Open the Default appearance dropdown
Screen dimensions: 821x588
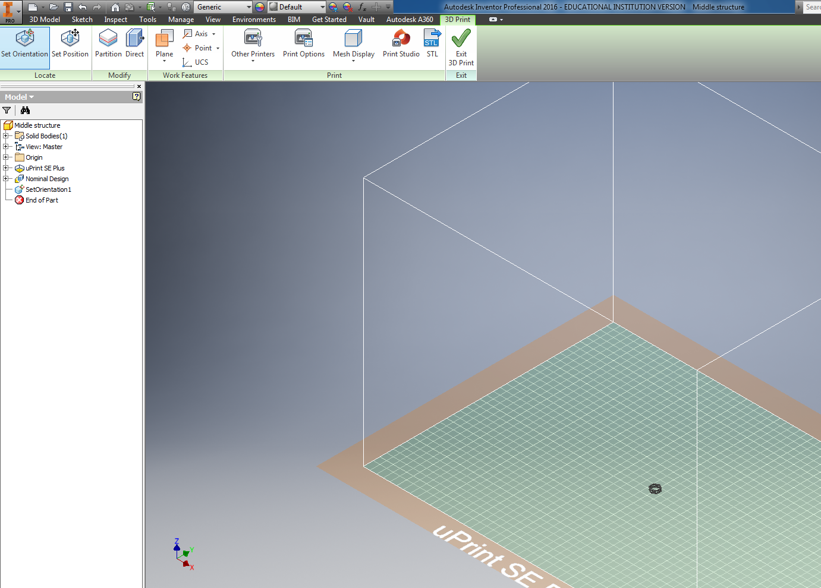click(x=297, y=7)
